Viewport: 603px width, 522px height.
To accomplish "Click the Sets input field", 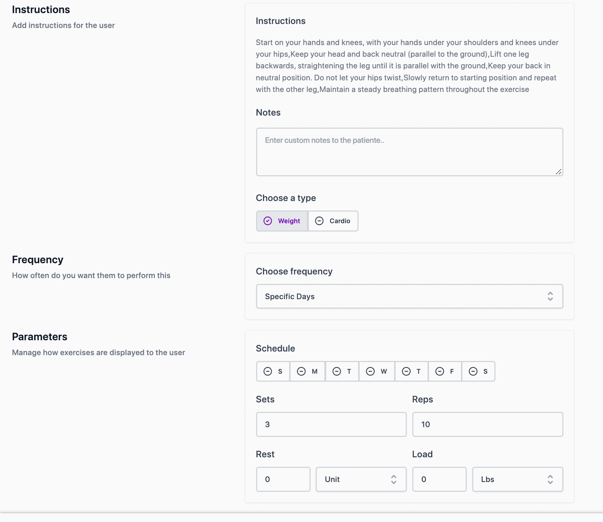I will pos(331,424).
